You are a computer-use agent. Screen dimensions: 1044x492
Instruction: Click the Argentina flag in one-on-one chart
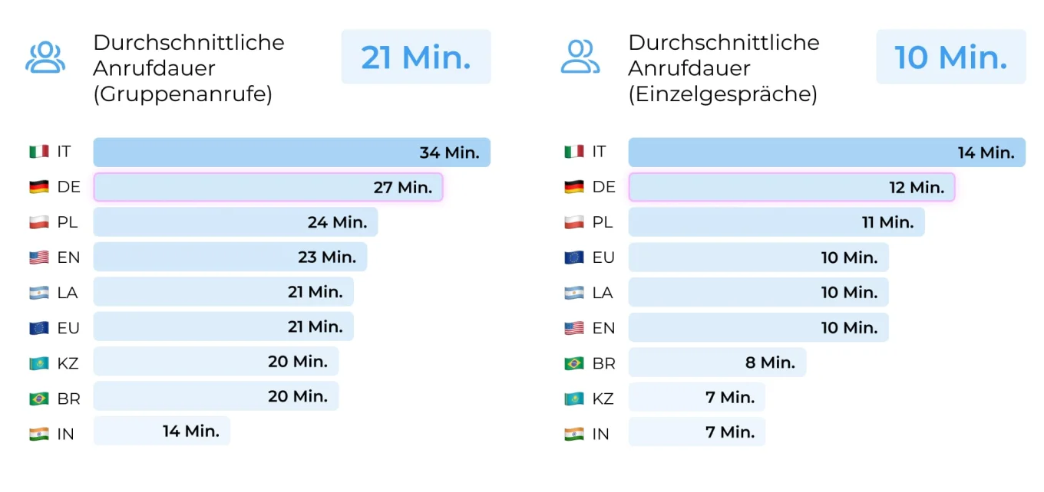574,293
